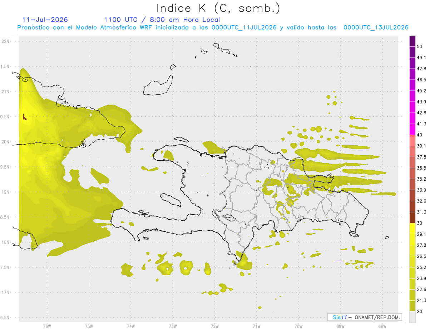
Task: Click the Great Inagua island outline near 21N
Action: [158, 85]
